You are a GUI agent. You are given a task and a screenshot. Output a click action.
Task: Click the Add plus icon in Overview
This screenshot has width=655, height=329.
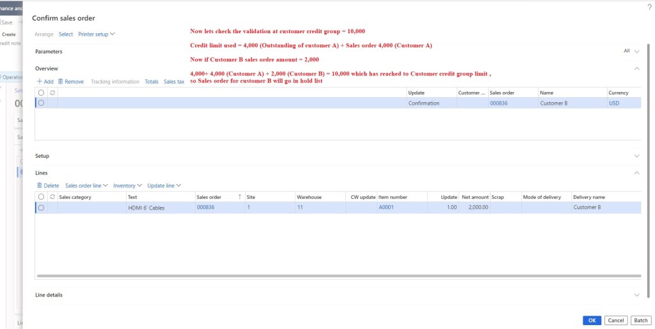pyautogui.click(x=40, y=82)
